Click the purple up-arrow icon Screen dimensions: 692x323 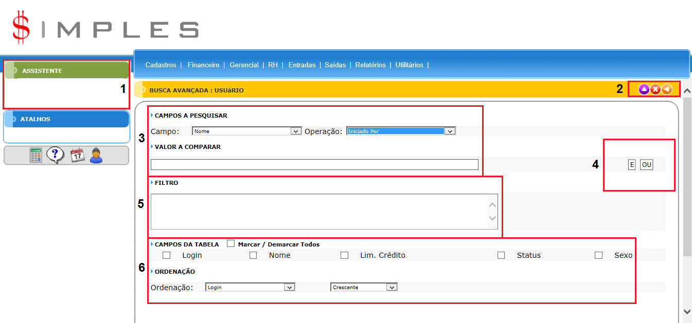(644, 89)
